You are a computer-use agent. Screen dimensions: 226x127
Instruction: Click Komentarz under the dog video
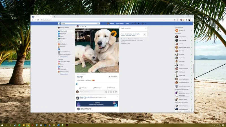(97, 88)
